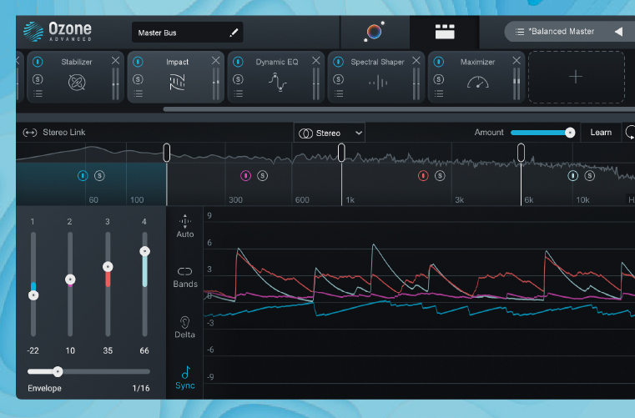Click band 3 fader knob at 35
Screen dimensions: 635x418
[x=108, y=267]
